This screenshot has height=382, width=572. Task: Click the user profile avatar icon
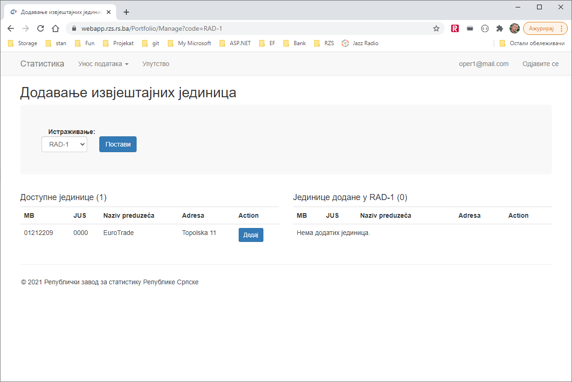(514, 28)
